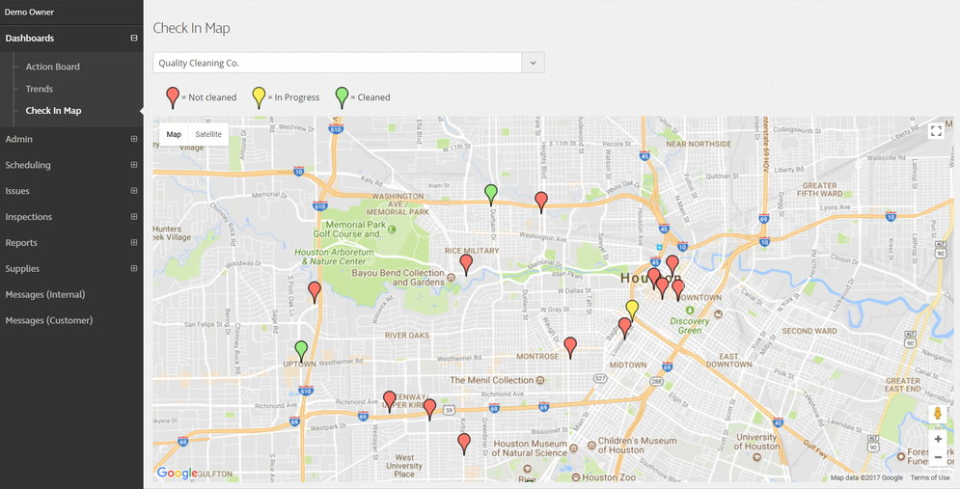Click Bayou Bend Collection marker
The width and height of the screenshot is (960, 489).
[451, 277]
